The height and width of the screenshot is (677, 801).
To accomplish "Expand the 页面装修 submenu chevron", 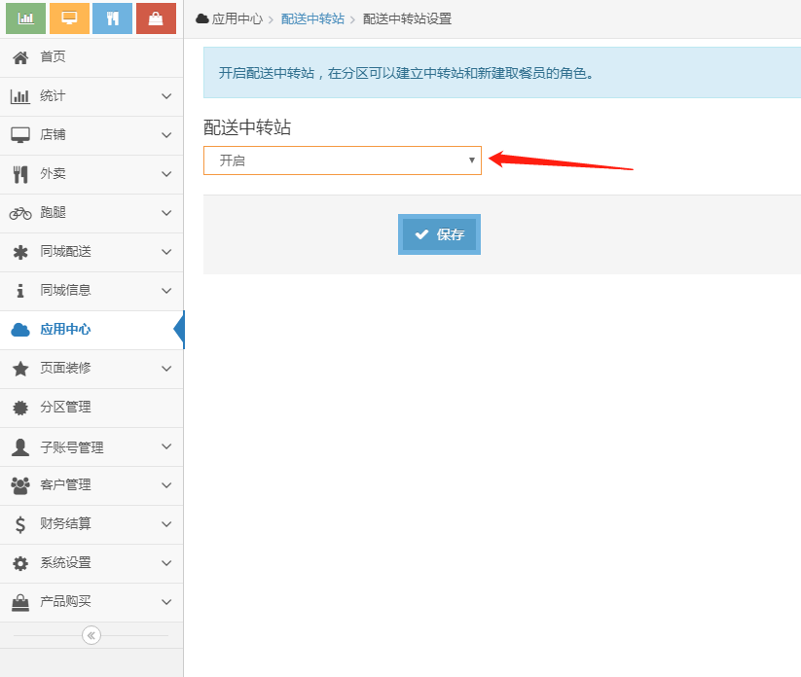I will click(166, 369).
